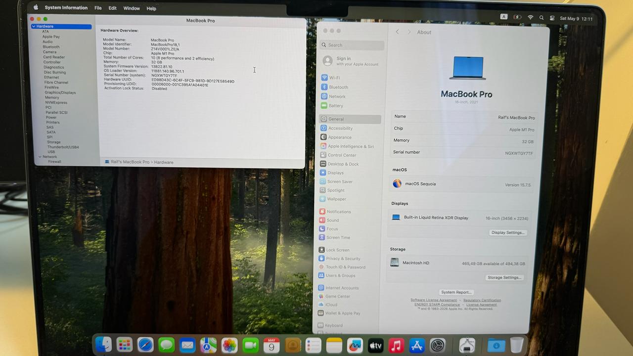This screenshot has height=356, width=633.
Task: Launch Music app from the Dock
Action: (397, 345)
